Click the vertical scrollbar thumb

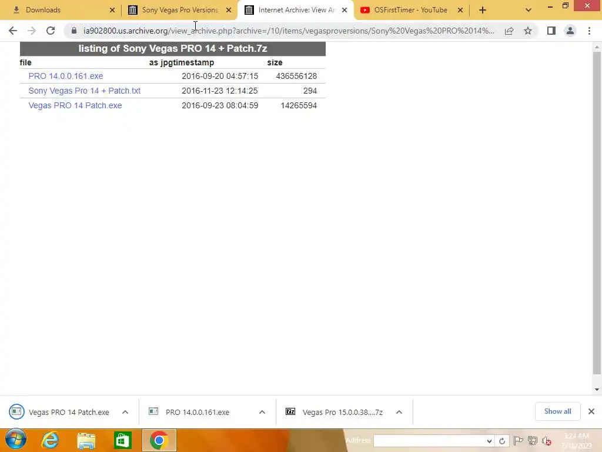pos(597,212)
